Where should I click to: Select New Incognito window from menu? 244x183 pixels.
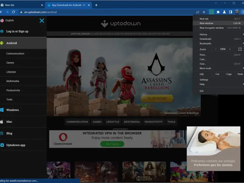coord(212,28)
